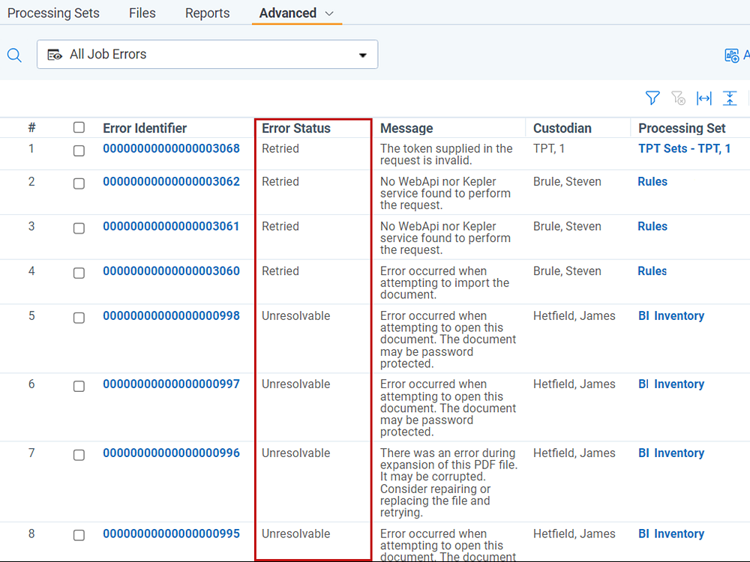The image size is (750, 562).
Task: Expand the Advanced tab chevron
Action: [329, 13]
